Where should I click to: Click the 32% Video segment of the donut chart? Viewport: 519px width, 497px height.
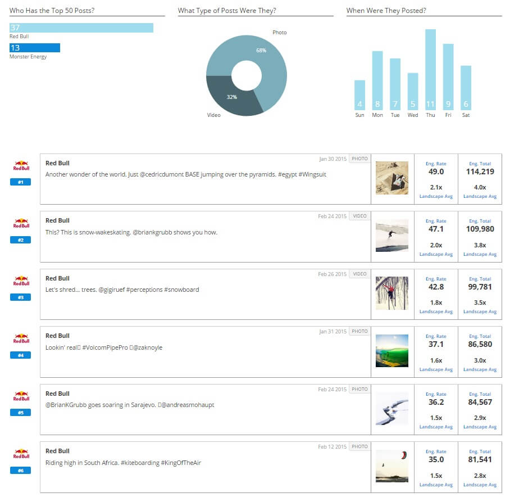[231, 98]
